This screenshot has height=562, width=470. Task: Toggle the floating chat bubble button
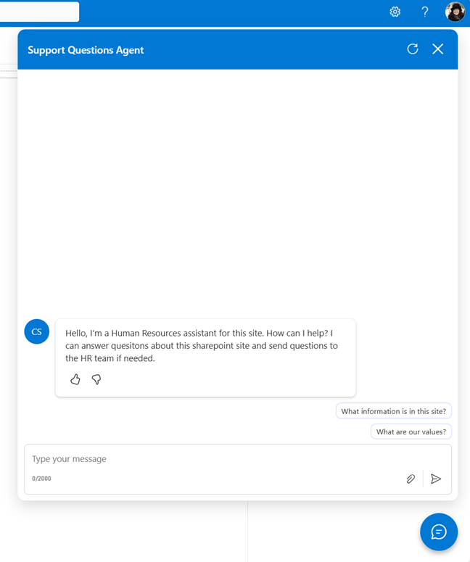point(439,532)
